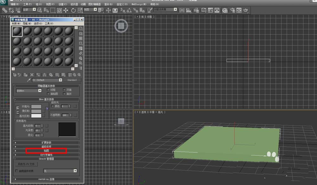The width and height of the screenshot is (317, 185).
Task: Expand the 扩展参数 rollout
Action: [46, 143]
